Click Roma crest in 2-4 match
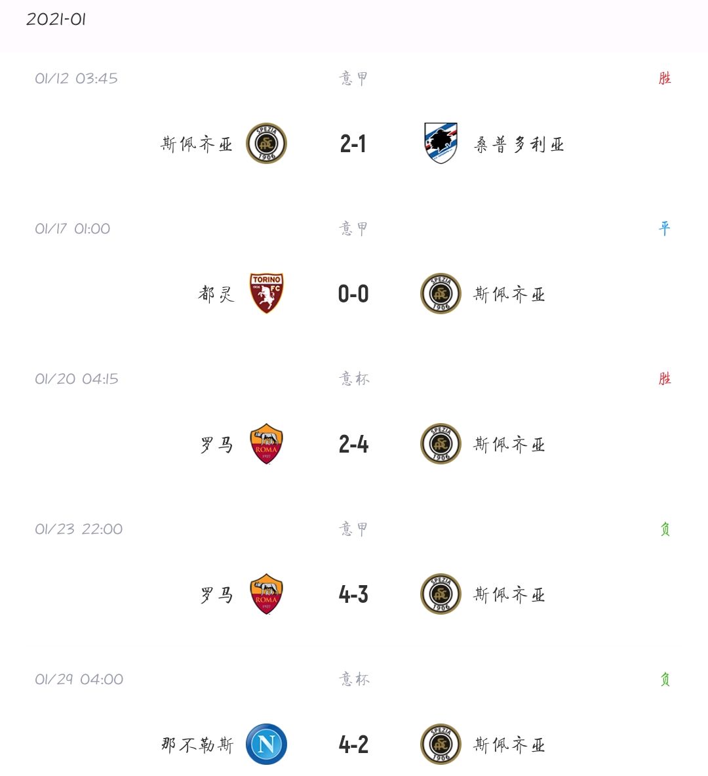The image size is (708, 776). [x=266, y=444]
